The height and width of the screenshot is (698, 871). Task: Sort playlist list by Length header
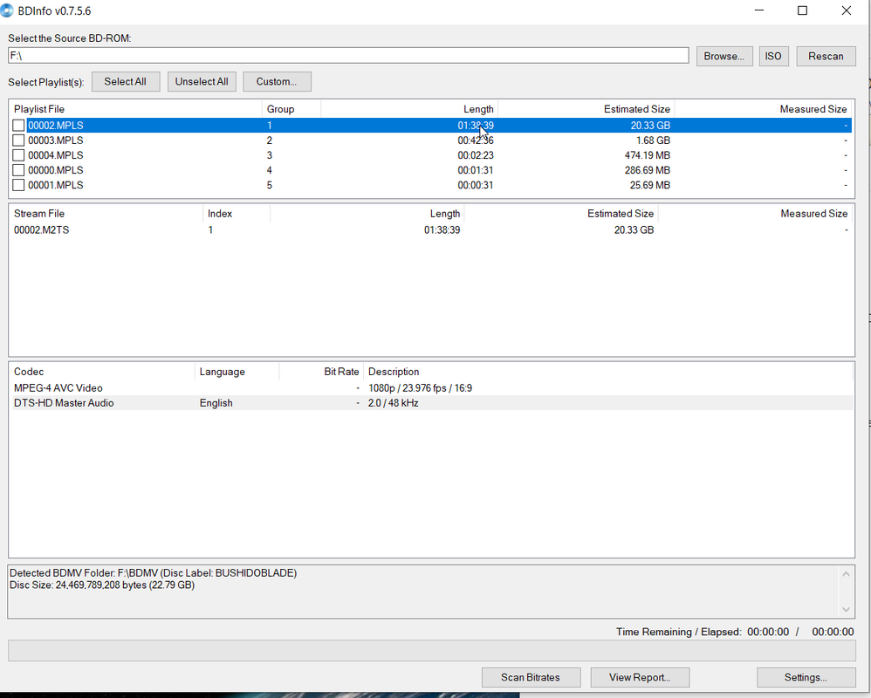pos(408,109)
